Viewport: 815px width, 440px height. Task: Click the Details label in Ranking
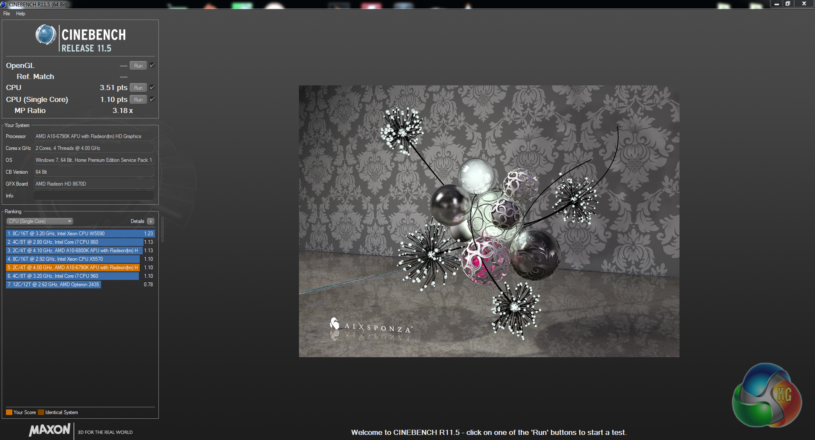coord(137,221)
